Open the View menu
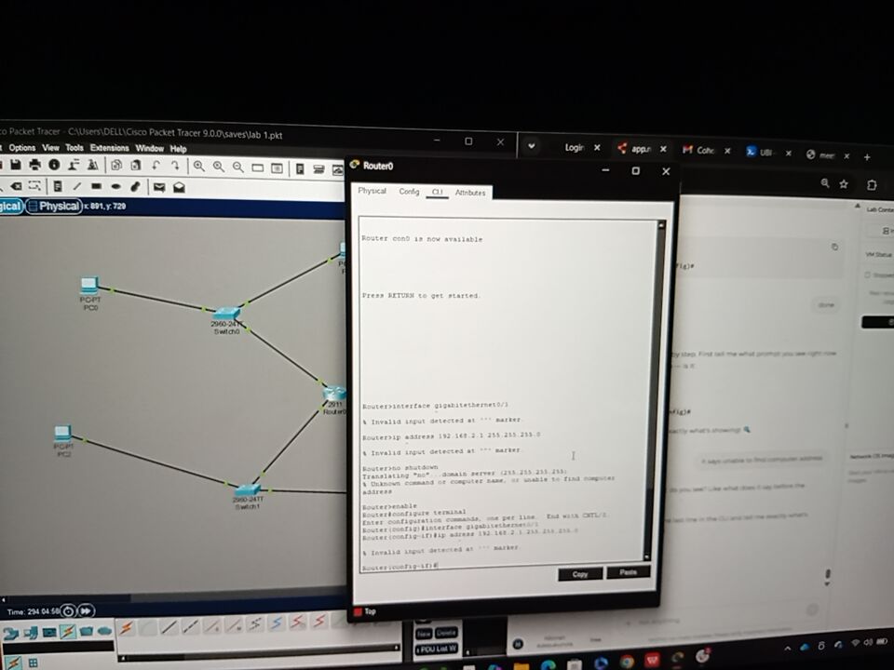Screen dimensions: 894x670 point(50,148)
